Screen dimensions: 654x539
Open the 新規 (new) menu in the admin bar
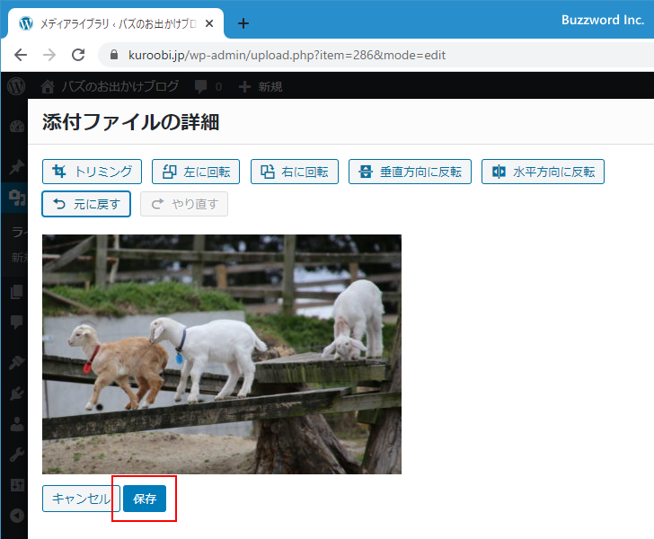(x=261, y=86)
